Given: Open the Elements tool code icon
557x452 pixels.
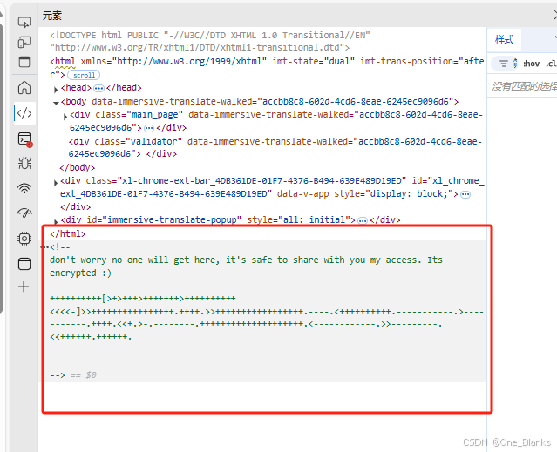Looking at the screenshot, I should pos(24,113).
